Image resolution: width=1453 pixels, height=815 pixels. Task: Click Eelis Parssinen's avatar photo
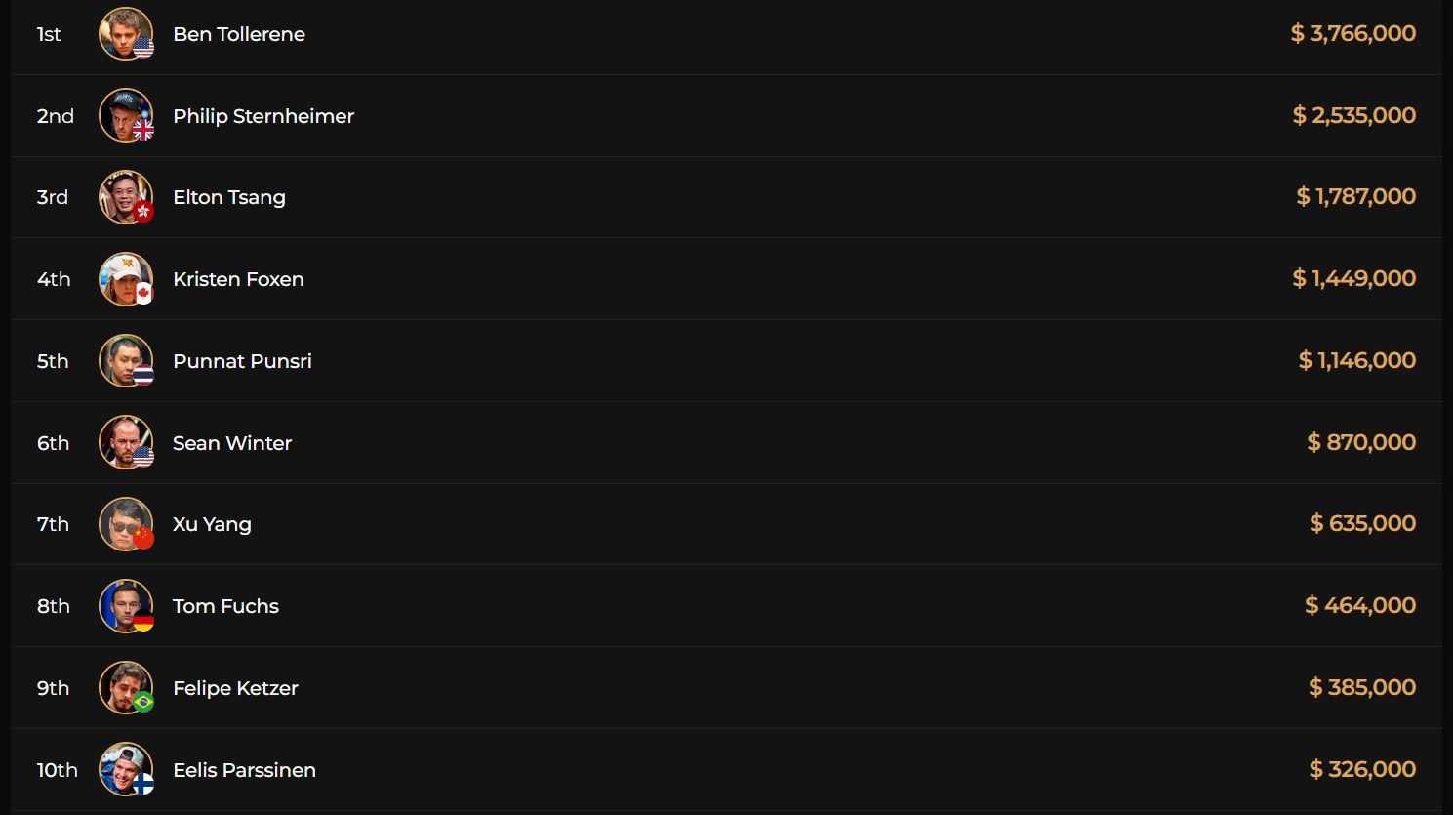tap(125, 769)
